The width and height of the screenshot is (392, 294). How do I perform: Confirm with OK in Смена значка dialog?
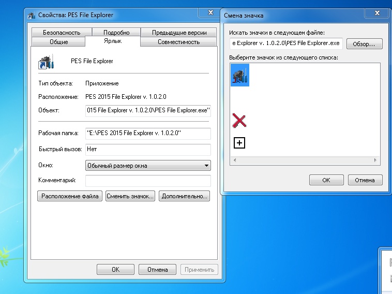(326, 180)
